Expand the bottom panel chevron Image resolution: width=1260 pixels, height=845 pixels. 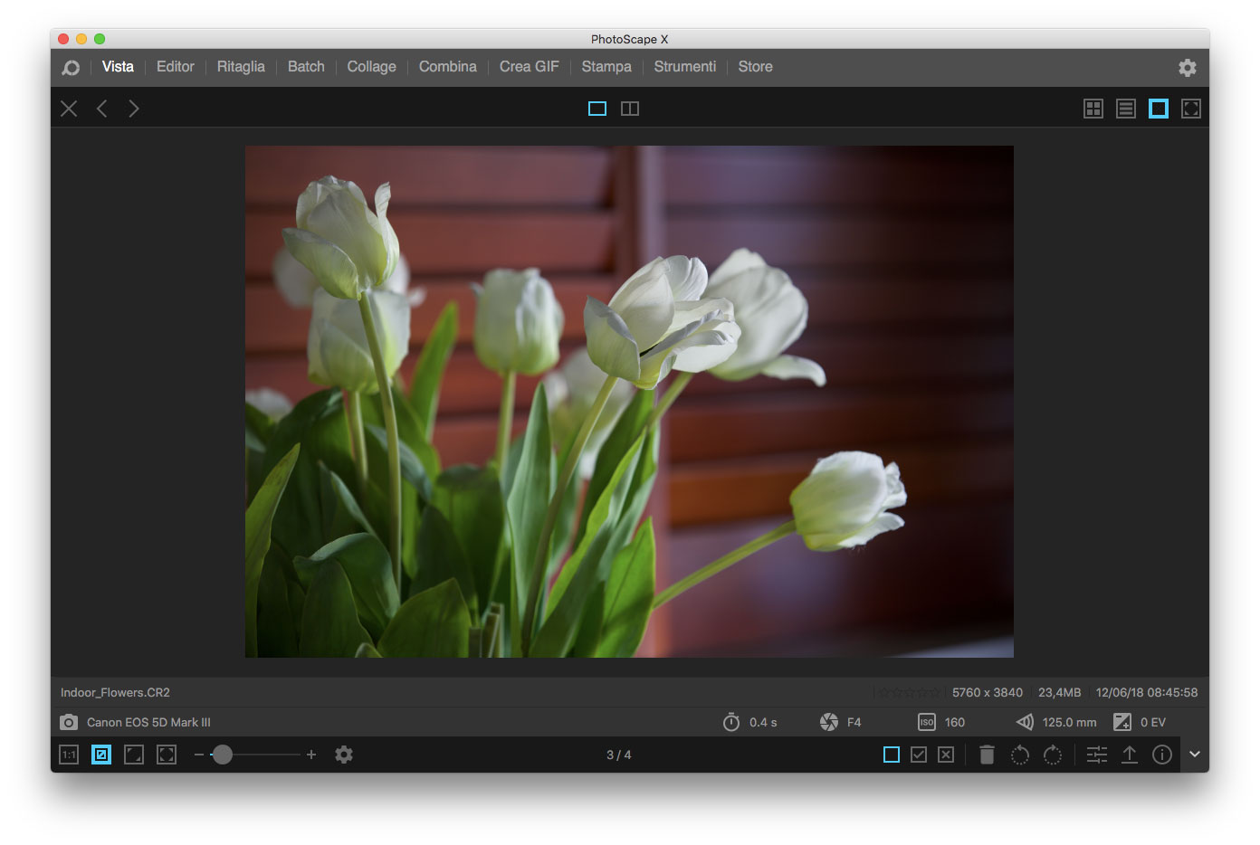click(x=1195, y=755)
